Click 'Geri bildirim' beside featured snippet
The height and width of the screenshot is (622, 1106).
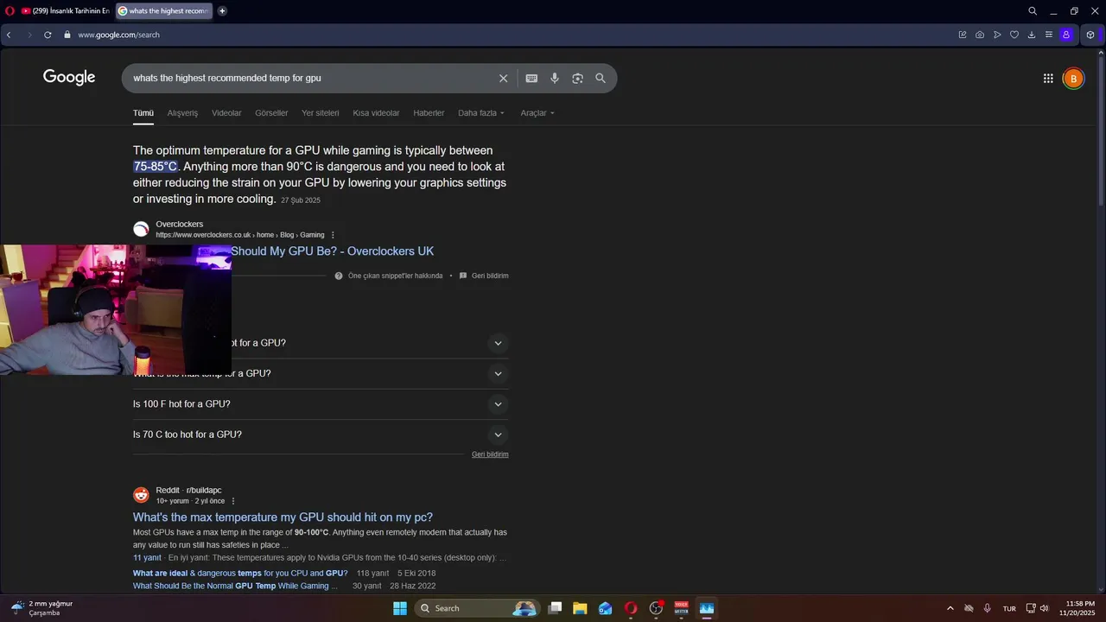[x=490, y=276]
